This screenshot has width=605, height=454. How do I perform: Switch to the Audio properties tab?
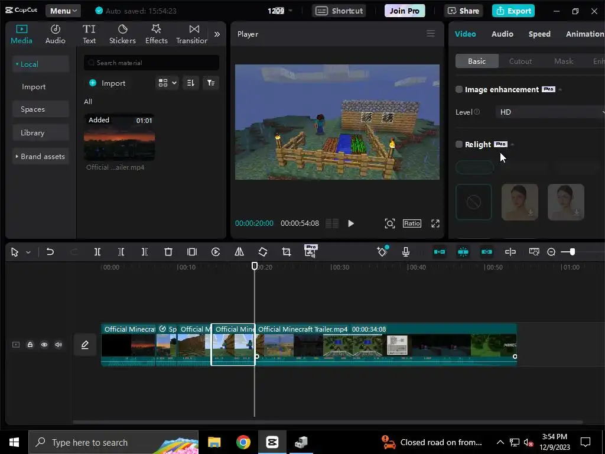tap(502, 34)
